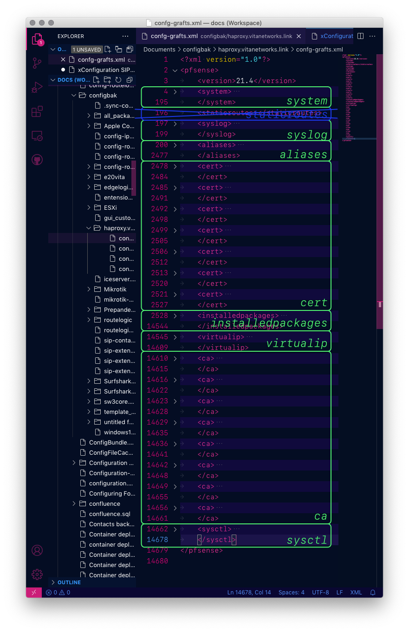This screenshot has height=632, width=409.
Task: Click the editor minimap preview
Action: 359,97
